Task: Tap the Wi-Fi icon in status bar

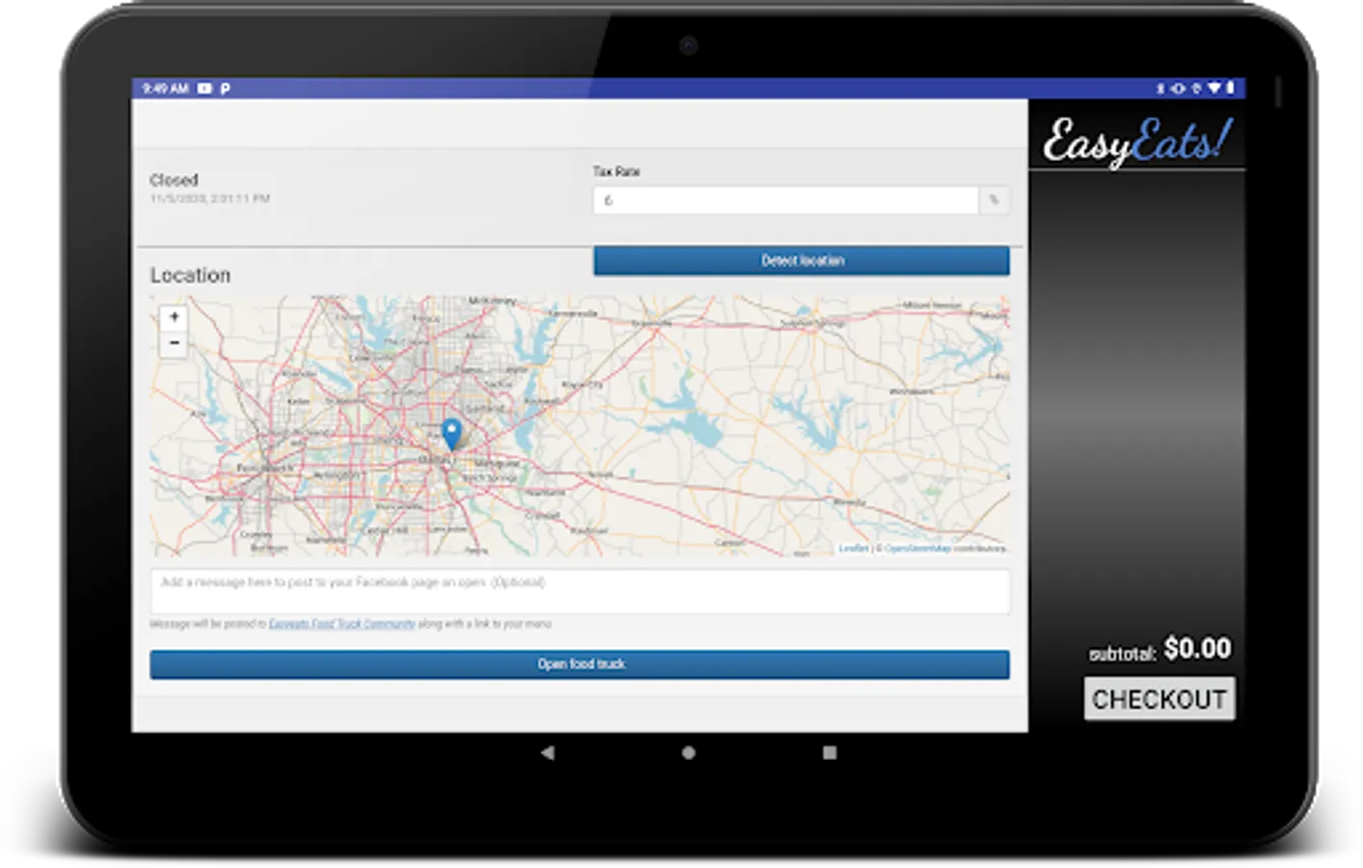Action: point(1213,88)
